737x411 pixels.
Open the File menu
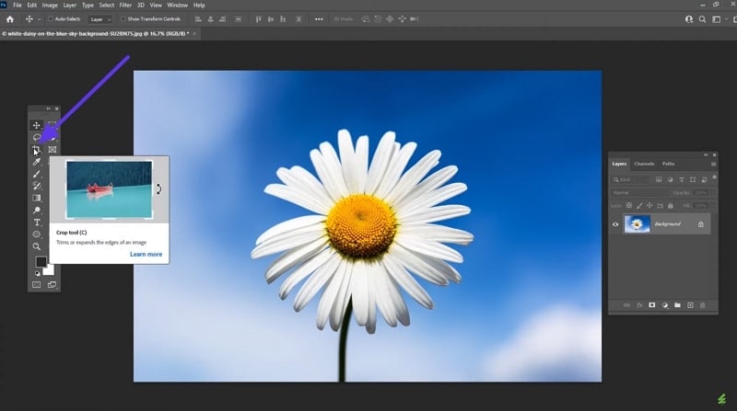click(18, 6)
